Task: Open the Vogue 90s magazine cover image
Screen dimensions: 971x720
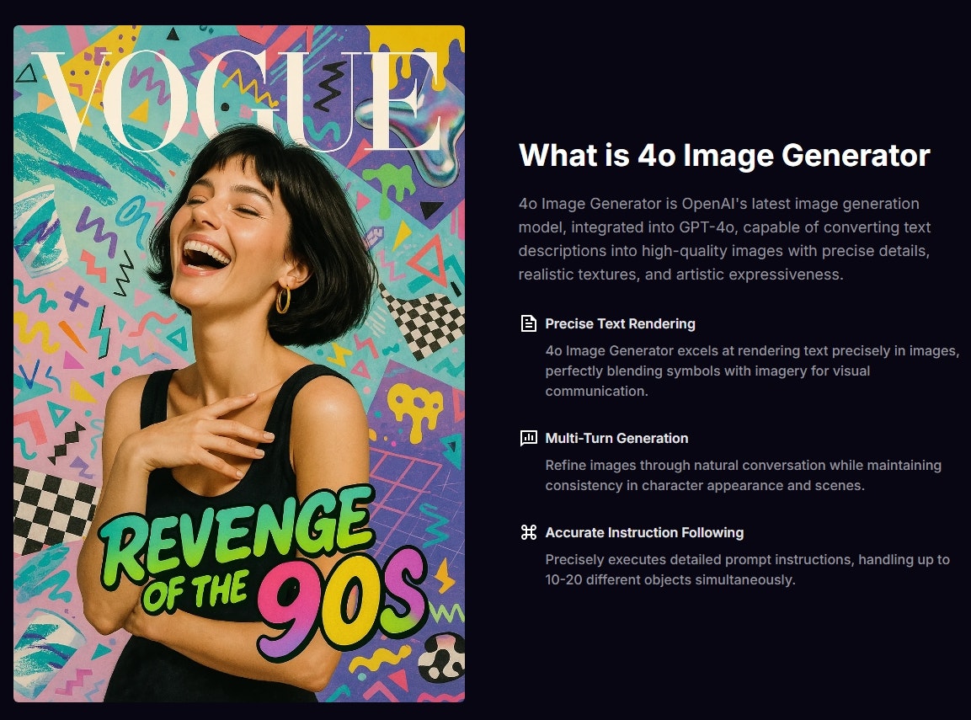Action: coord(239,364)
